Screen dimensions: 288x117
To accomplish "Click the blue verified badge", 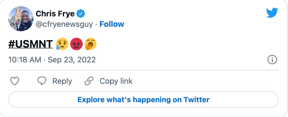I will [x=81, y=14].
